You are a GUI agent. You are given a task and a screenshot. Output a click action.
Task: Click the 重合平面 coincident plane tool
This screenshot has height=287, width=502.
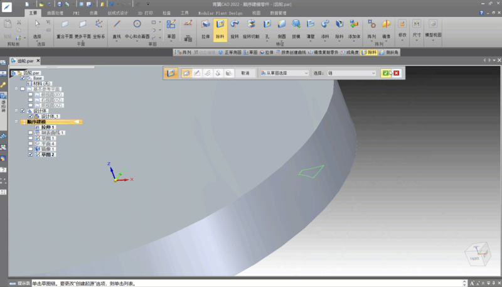click(x=65, y=28)
